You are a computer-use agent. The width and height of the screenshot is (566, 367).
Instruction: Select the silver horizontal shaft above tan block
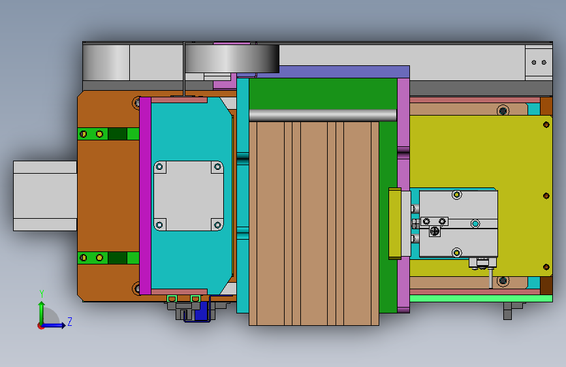[322, 116]
